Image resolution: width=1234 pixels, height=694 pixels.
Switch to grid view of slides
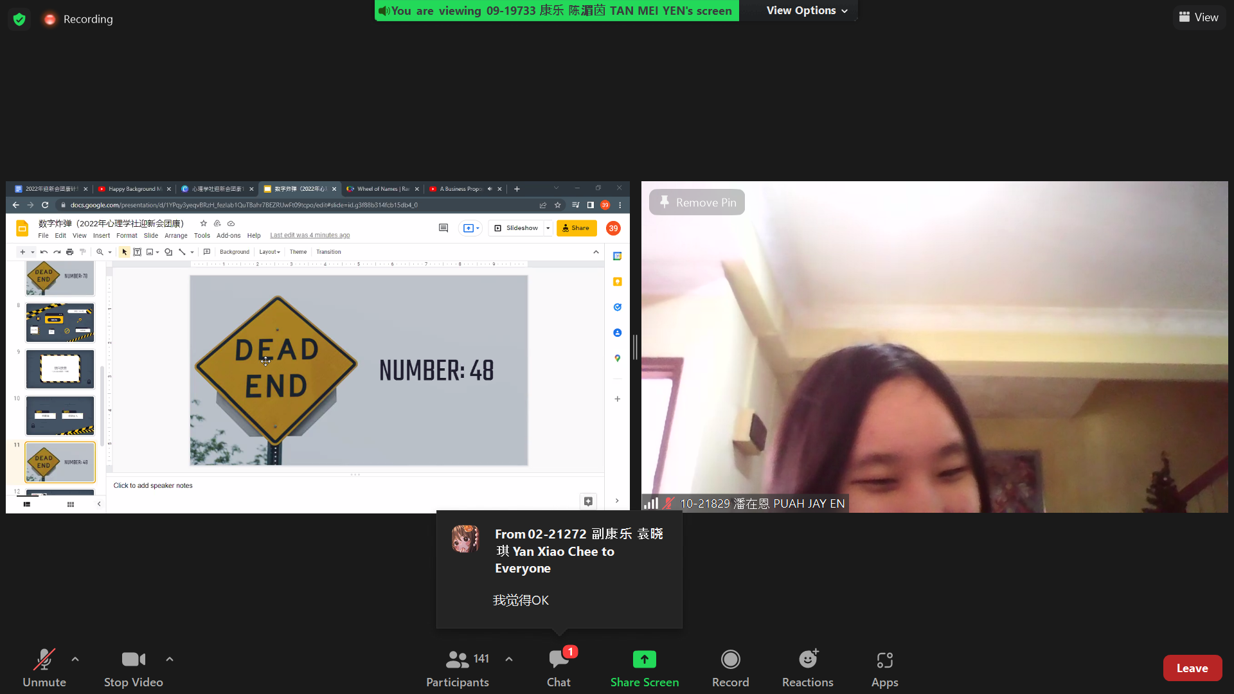tap(71, 504)
